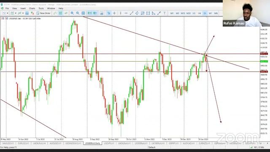The image size is (270, 152).
Task: Click the Rufas Kamau video thumbnail
Action: coord(246,13)
